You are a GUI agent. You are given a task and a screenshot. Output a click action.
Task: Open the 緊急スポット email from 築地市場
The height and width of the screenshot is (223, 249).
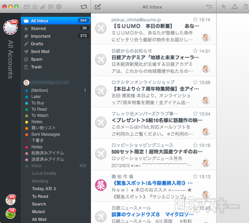coord(154,186)
